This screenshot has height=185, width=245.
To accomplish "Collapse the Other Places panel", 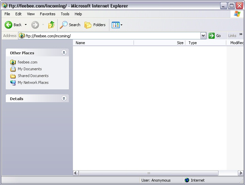I will [64, 52].
